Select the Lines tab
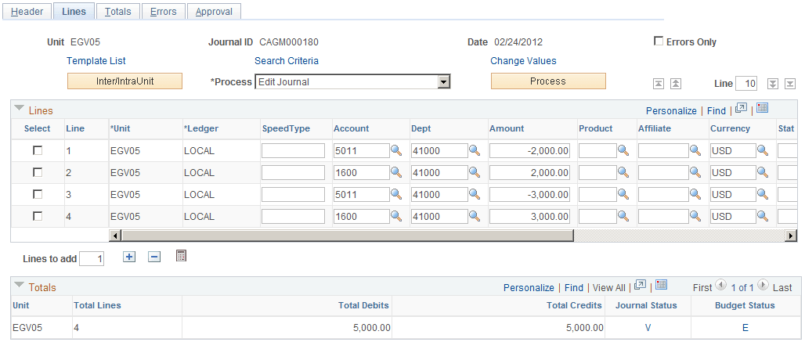 pos(74,11)
